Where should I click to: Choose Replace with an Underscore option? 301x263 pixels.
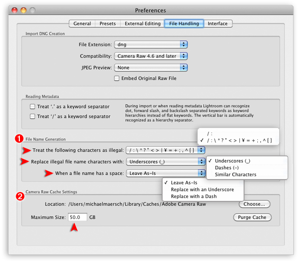coord(203,190)
